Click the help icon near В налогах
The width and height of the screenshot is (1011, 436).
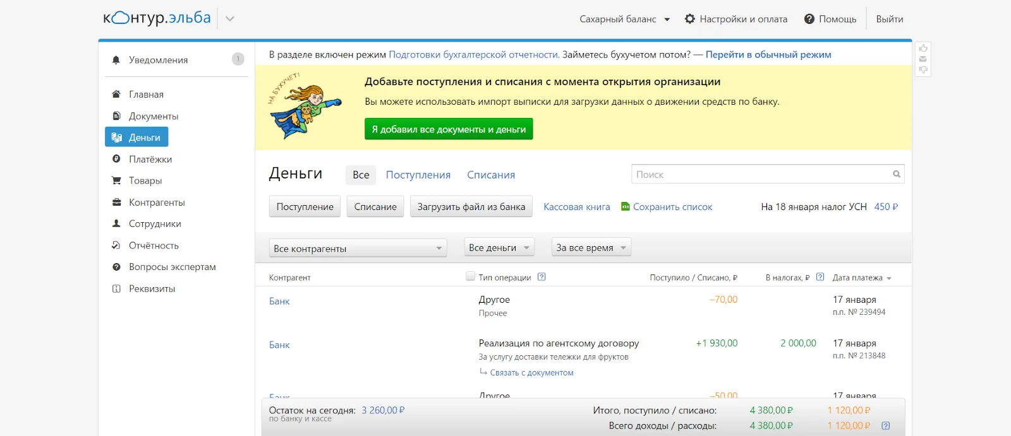[x=820, y=277]
